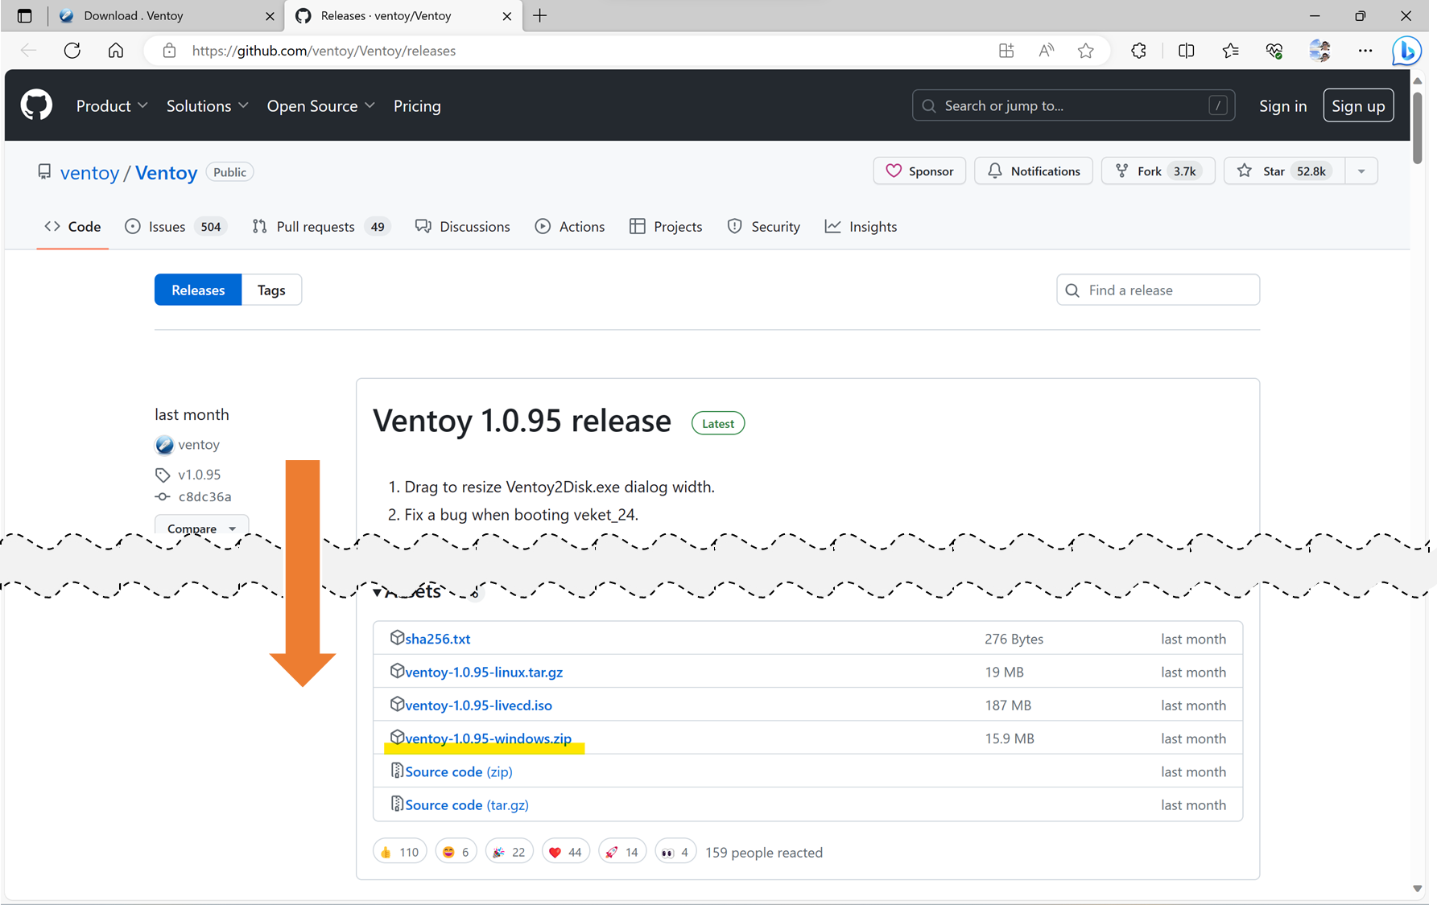Open the browser profile avatar

(x=1319, y=51)
